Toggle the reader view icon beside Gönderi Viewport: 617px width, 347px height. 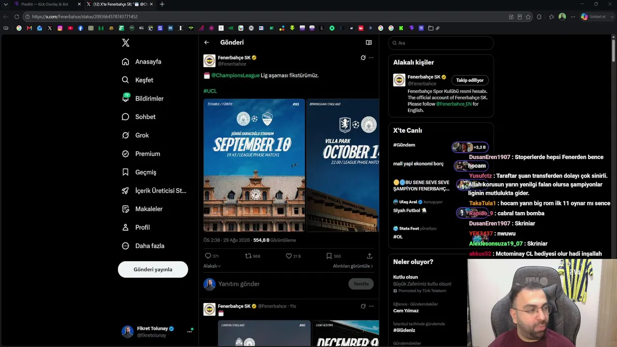click(x=369, y=42)
